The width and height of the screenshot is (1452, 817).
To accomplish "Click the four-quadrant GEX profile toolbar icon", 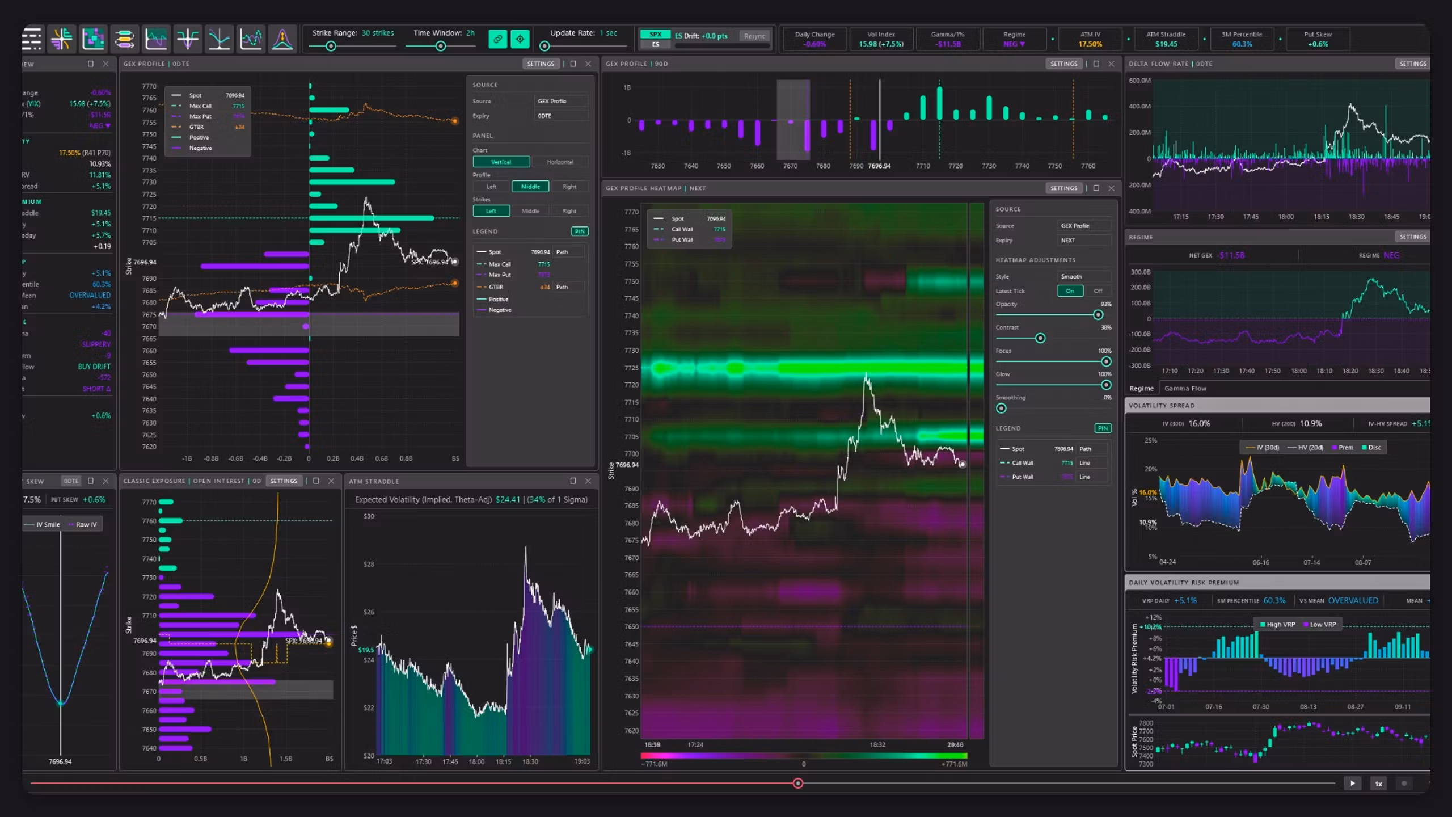I will [x=61, y=39].
